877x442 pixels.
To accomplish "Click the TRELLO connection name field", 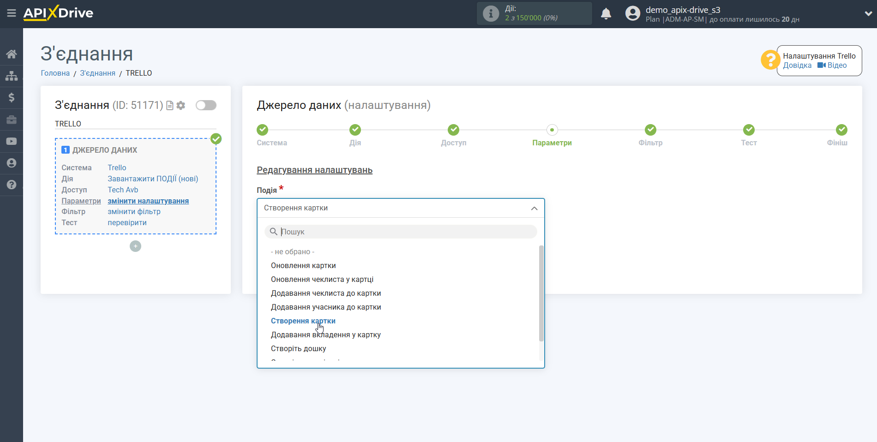I will point(135,124).
